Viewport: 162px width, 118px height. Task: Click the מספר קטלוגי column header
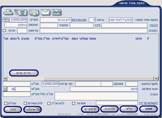[88, 39]
